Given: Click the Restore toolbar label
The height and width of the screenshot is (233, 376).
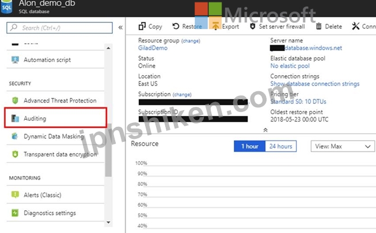Looking at the screenshot, I should coord(192,26).
